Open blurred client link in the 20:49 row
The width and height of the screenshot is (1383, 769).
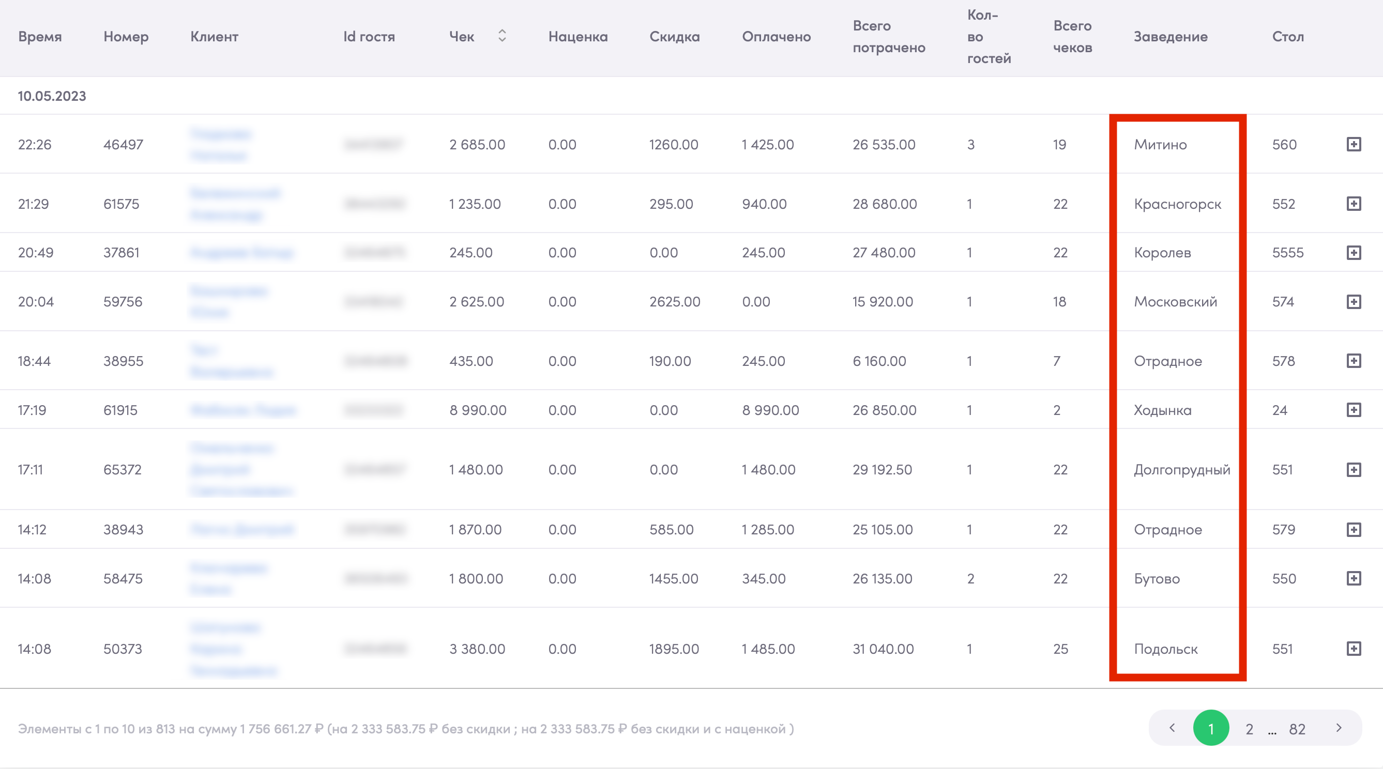coord(241,252)
